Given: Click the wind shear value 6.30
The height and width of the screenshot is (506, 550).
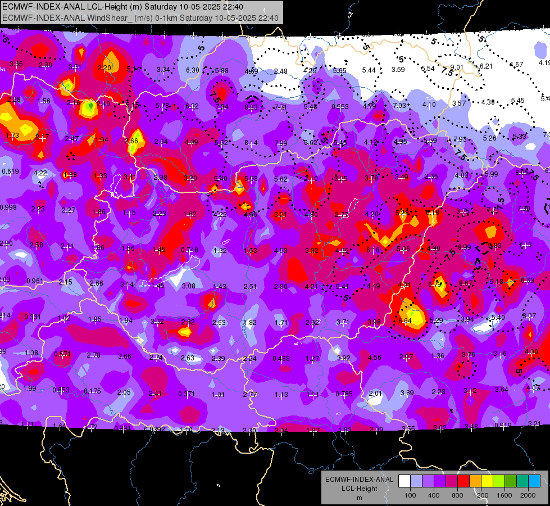Looking at the screenshot, I should point(193,70).
